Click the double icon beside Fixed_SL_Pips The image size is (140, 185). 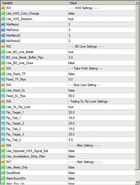pyautogui.click(x=3, y=96)
